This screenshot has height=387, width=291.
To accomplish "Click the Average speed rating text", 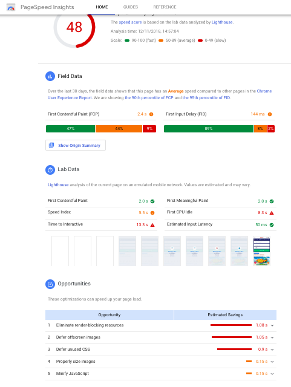I will tap(175, 91).
